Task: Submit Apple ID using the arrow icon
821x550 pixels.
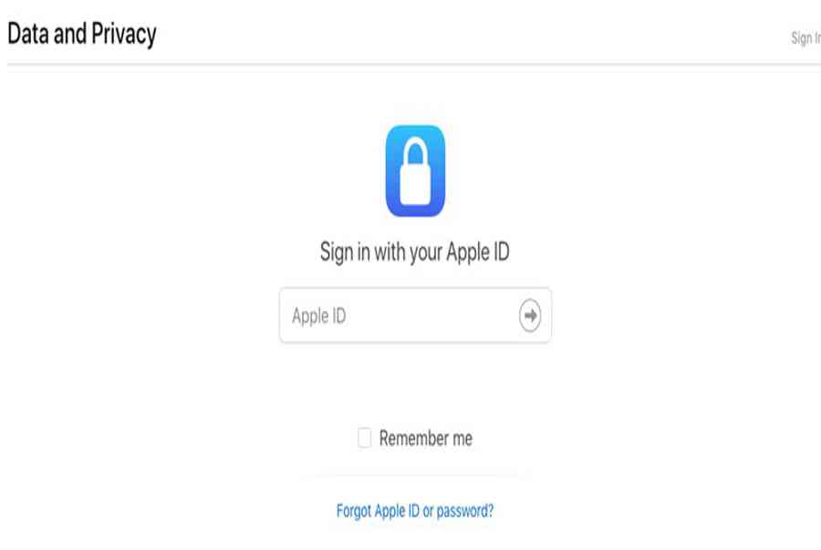Action: coord(530,316)
